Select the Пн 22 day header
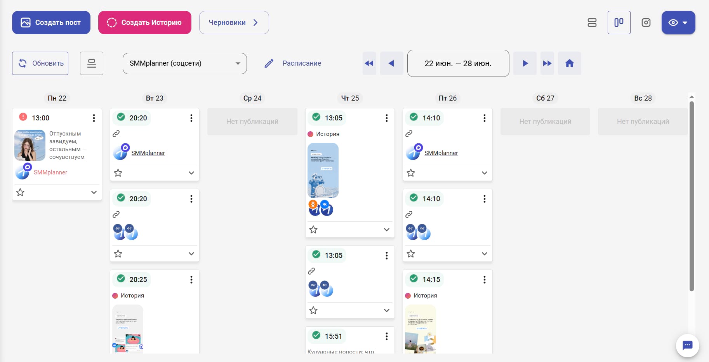 click(57, 98)
